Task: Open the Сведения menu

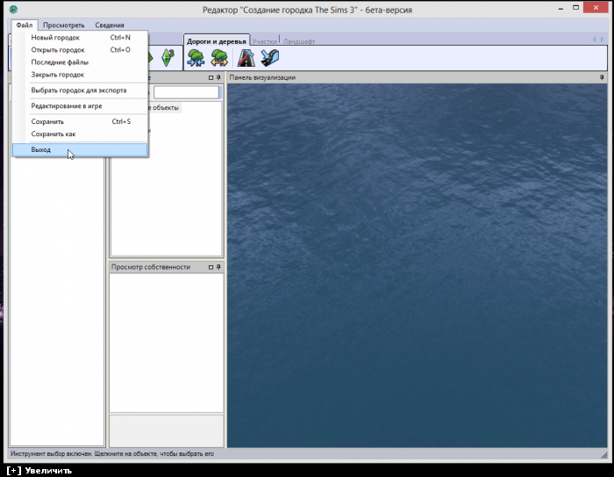Action: click(x=110, y=25)
